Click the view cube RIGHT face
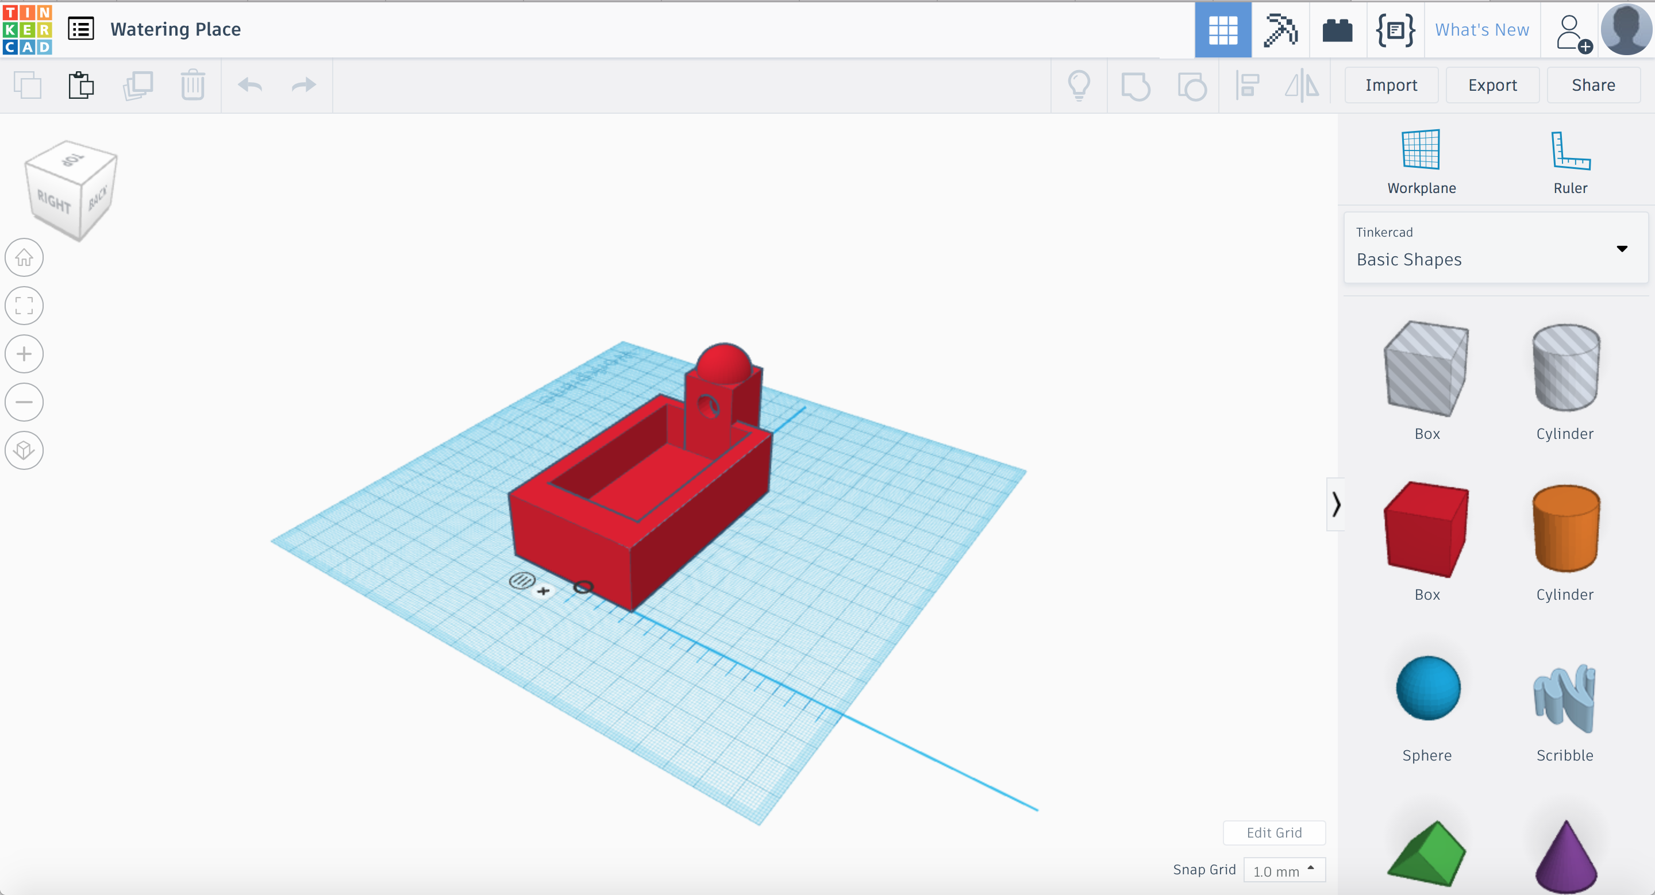 pos(54,203)
